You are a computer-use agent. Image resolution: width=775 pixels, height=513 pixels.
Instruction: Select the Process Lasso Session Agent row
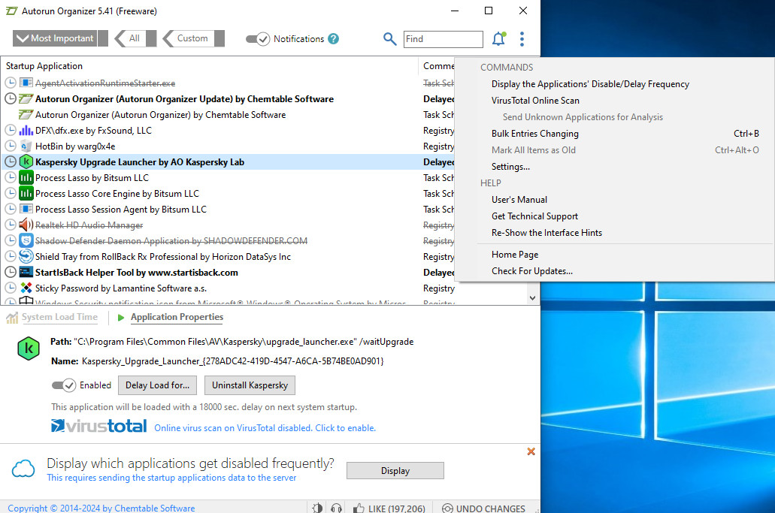(x=227, y=209)
